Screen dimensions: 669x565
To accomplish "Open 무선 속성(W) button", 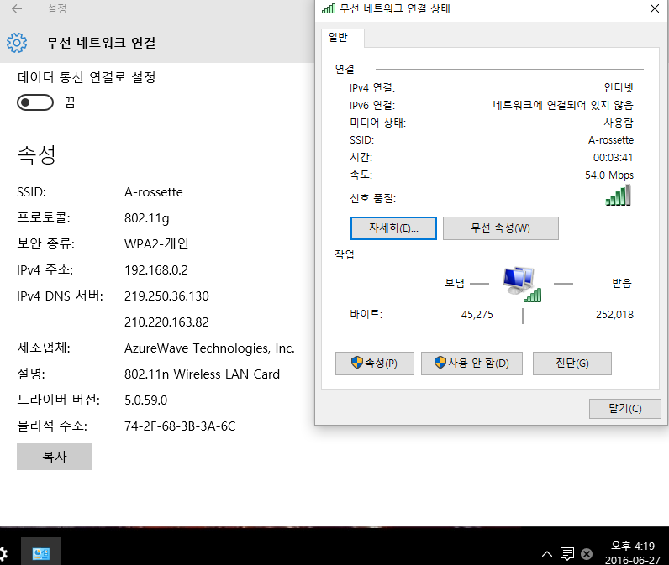I will [x=500, y=228].
